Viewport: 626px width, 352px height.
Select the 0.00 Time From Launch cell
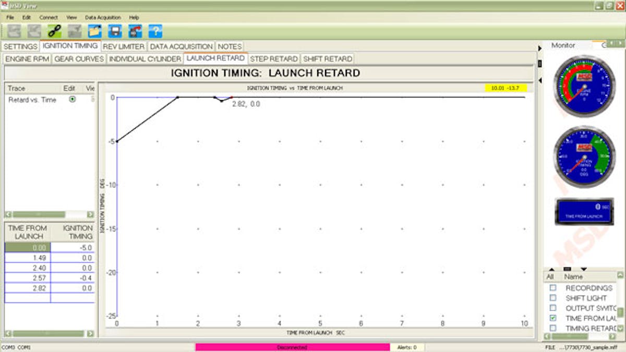point(28,247)
